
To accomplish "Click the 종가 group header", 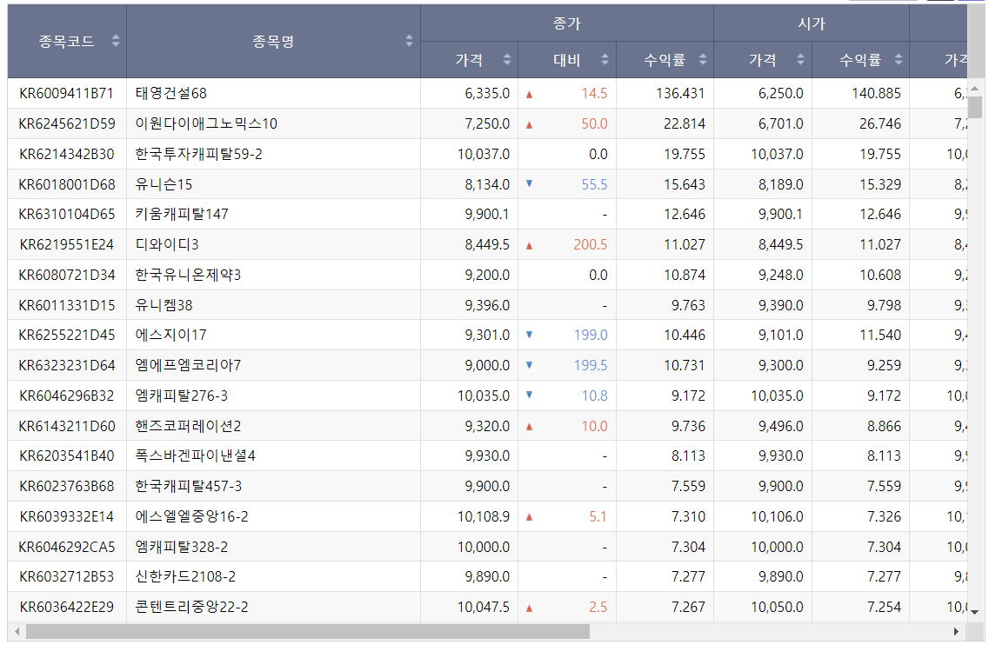I will (x=567, y=23).
